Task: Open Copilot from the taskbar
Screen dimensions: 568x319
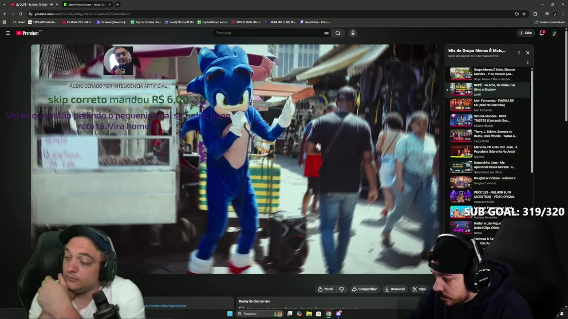Action: tap(299, 314)
